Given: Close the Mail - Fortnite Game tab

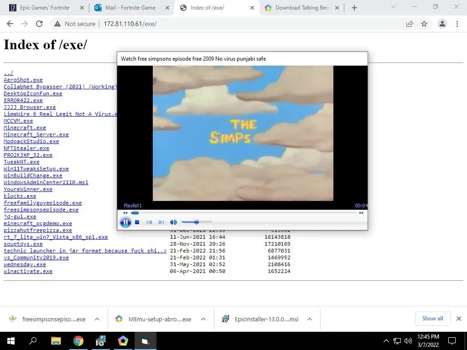Looking at the screenshot, I should click(167, 8).
